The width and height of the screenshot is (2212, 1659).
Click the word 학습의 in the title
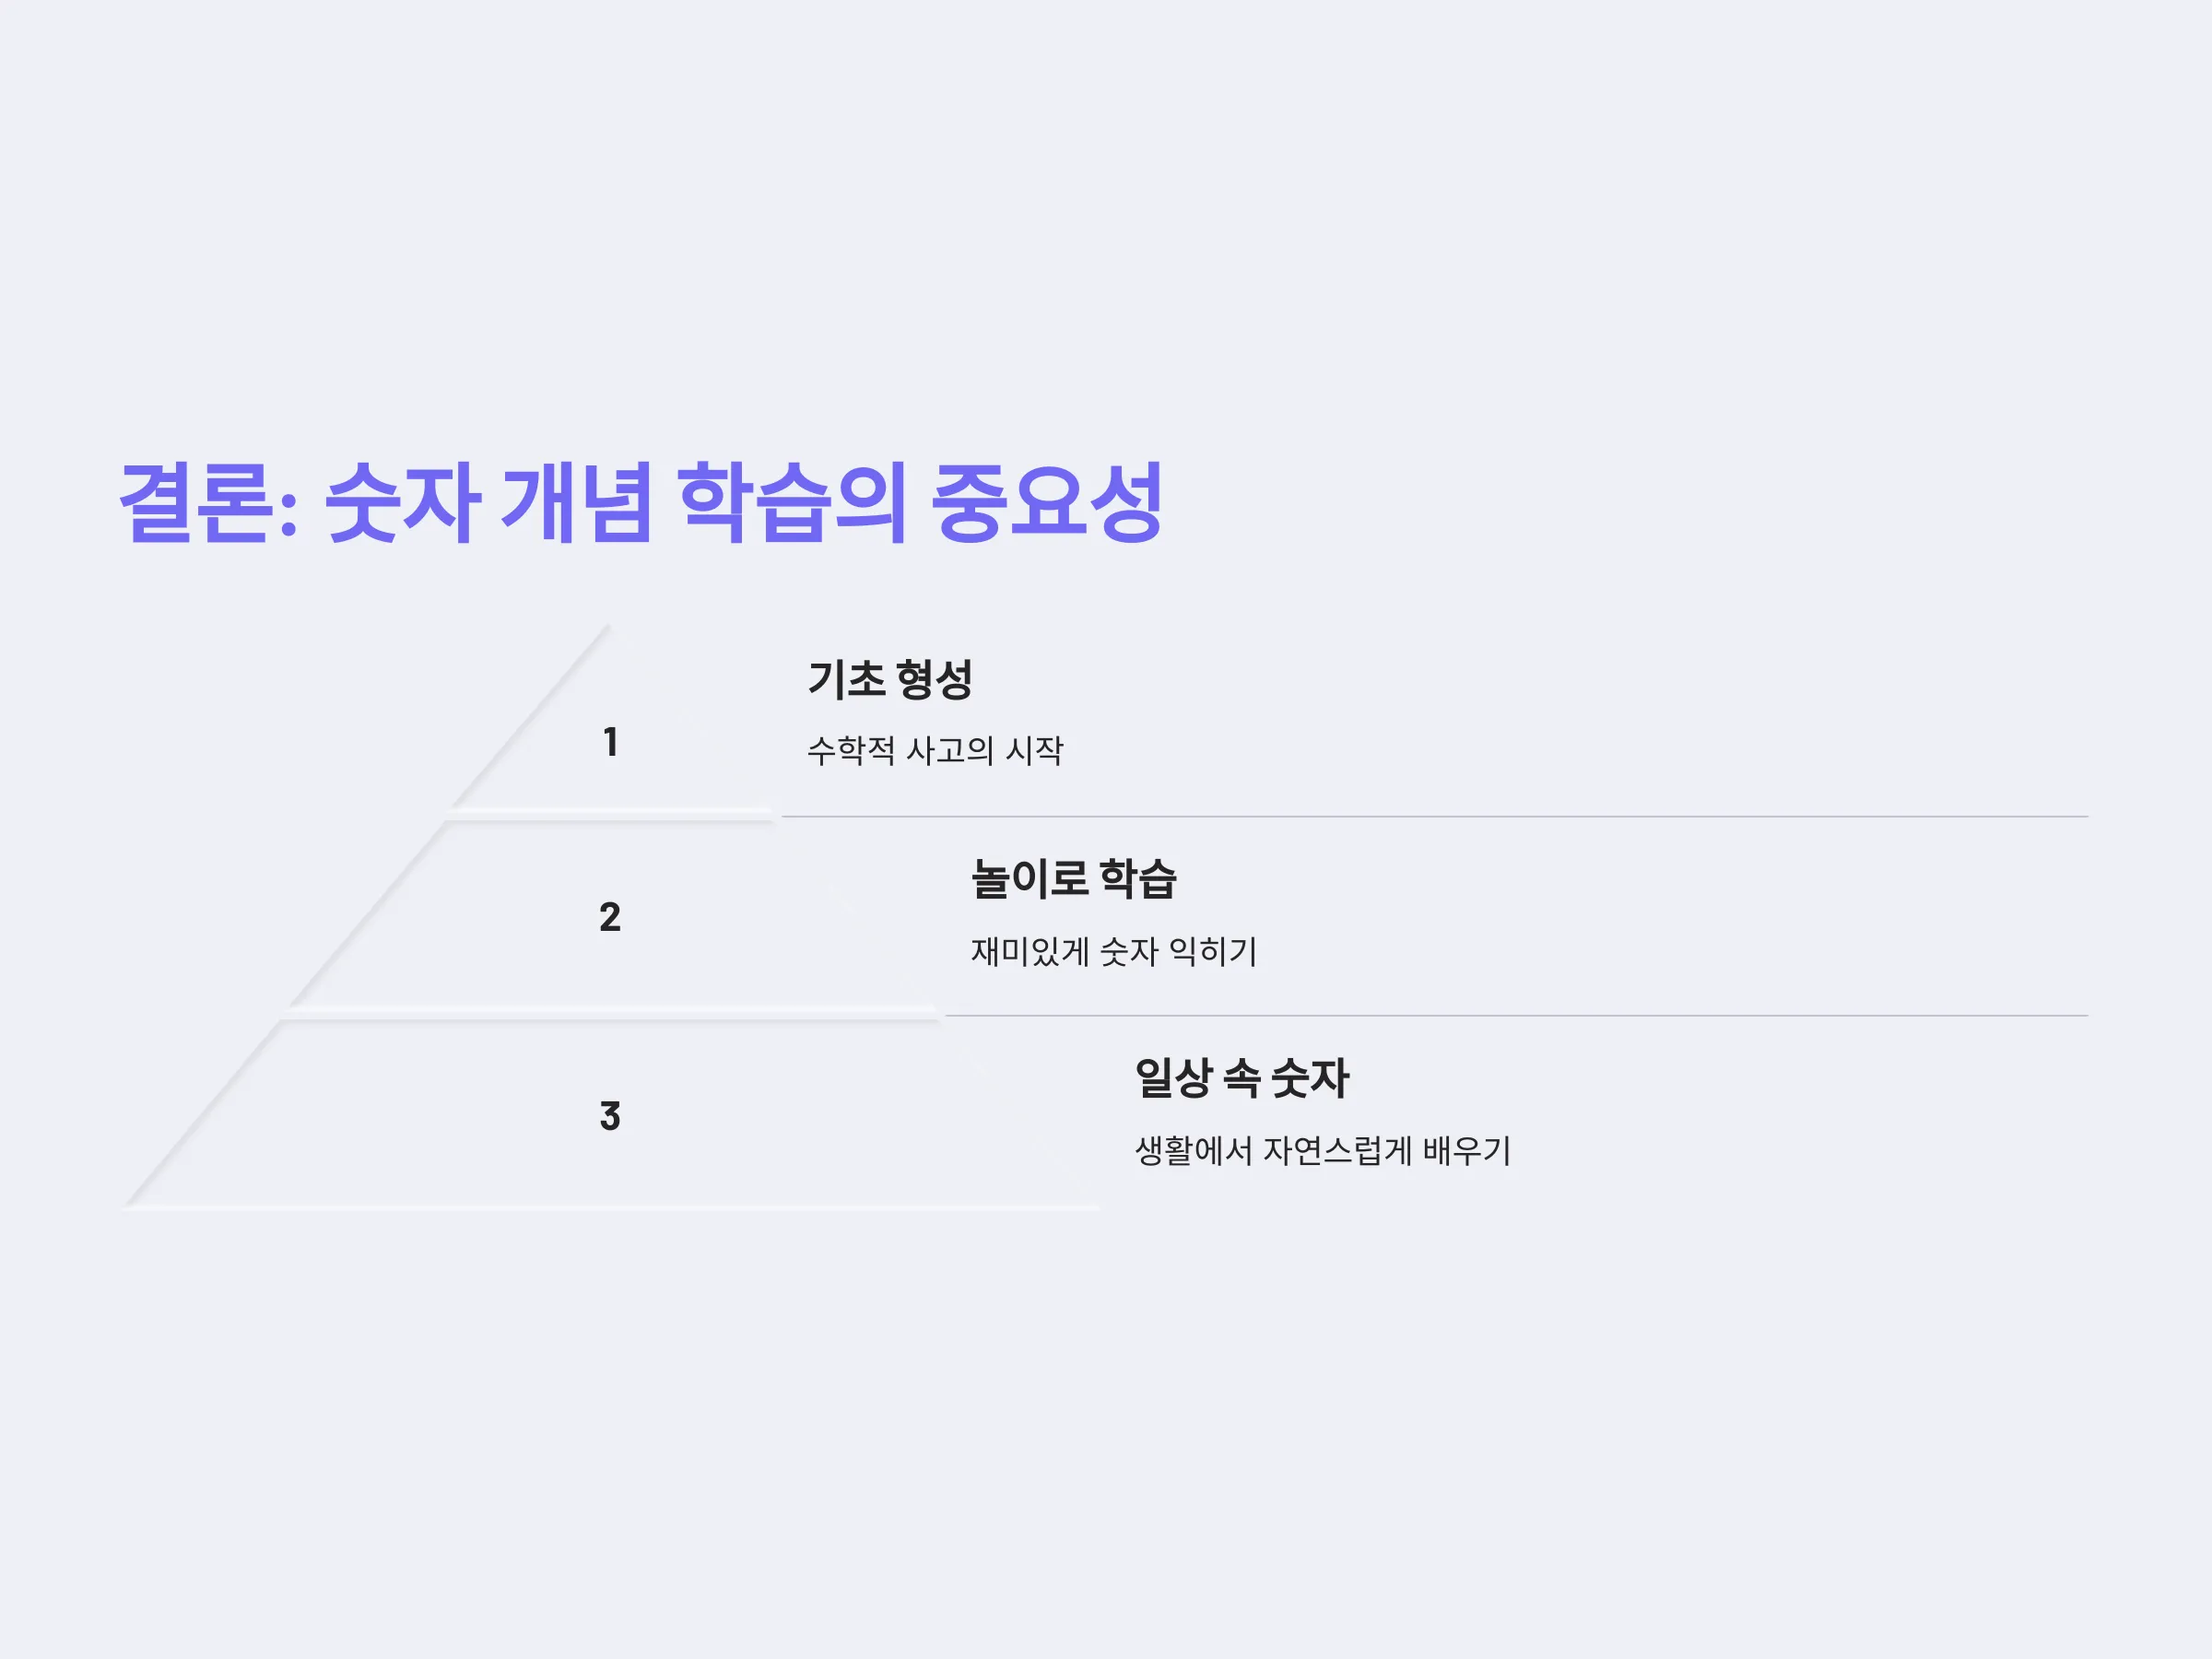tap(792, 503)
